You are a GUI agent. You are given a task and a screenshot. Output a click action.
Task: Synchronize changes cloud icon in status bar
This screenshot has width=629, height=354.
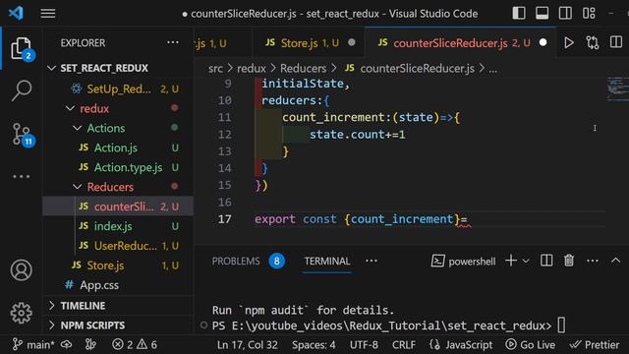pyautogui.click(x=67, y=344)
